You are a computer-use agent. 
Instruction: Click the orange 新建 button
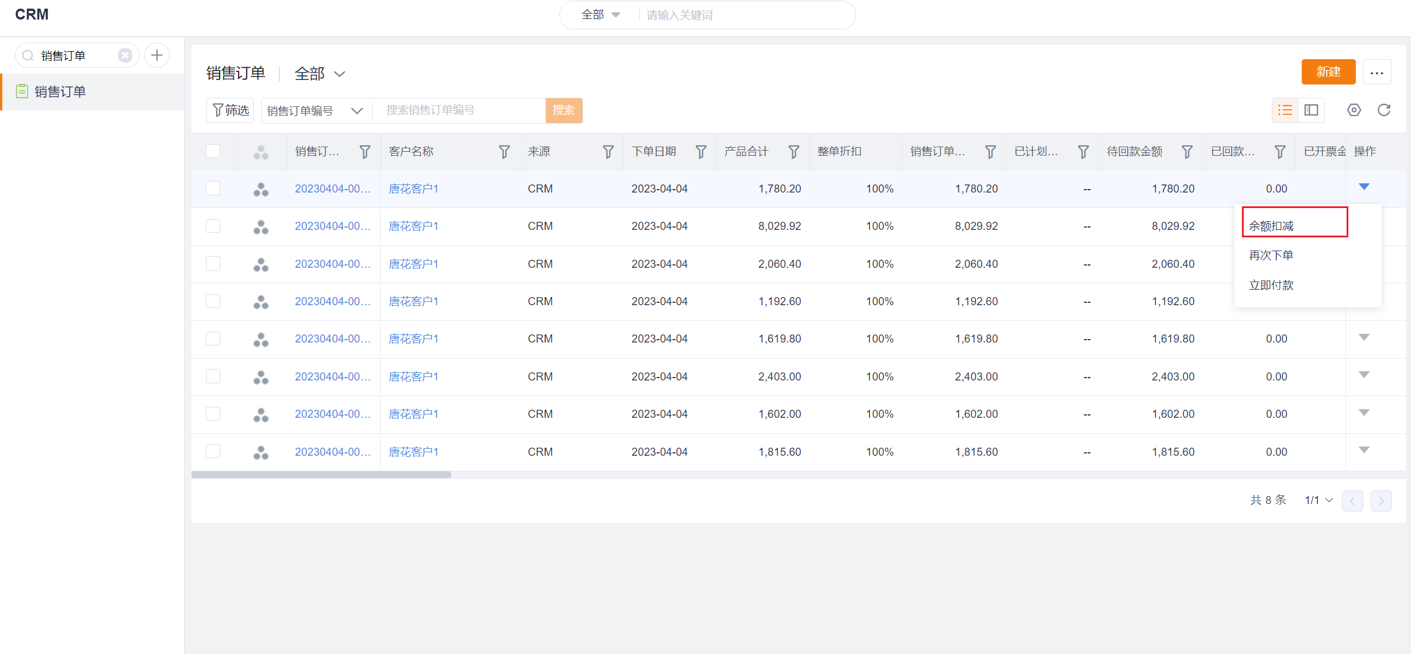coord(1328,72)
